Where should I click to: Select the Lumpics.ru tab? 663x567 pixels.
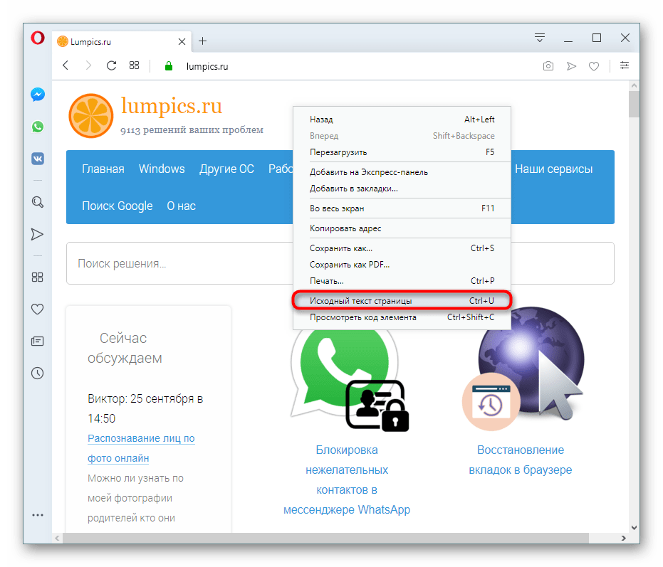coord(121,41)
